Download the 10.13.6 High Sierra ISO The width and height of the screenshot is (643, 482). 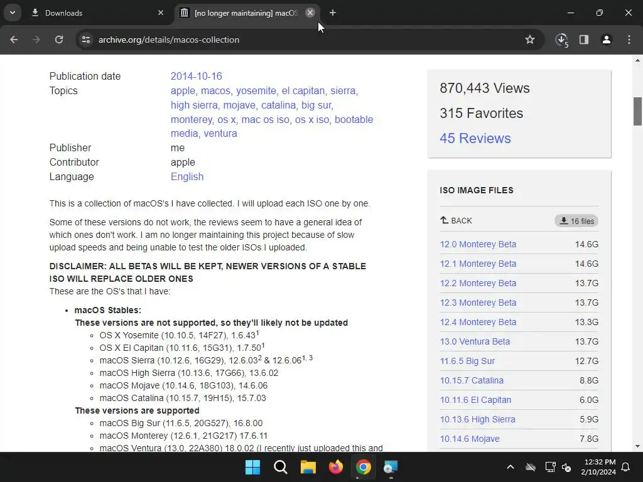click(477, 419)
